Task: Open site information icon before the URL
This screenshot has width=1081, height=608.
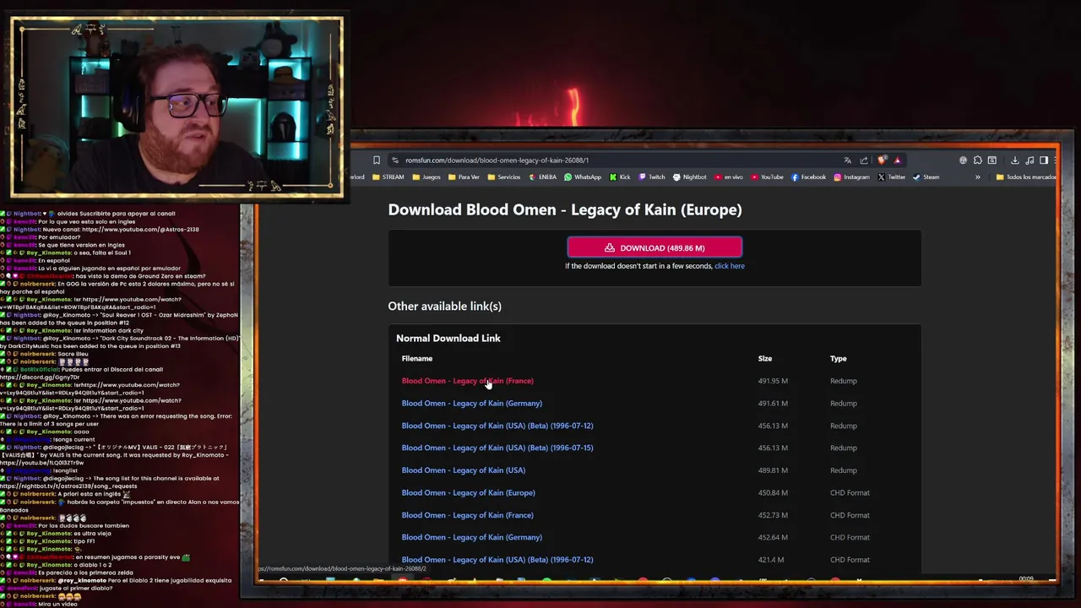Action: pos(394,160)
